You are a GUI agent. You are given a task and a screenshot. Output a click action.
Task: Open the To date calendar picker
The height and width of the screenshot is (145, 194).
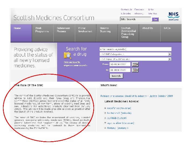coord(135,70)
